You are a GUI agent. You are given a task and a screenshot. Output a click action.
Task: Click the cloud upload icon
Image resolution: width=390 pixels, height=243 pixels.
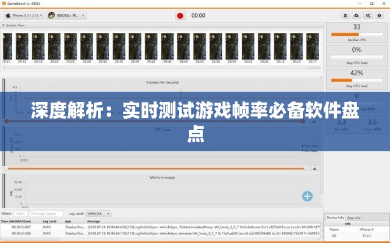tap(356, 15)
